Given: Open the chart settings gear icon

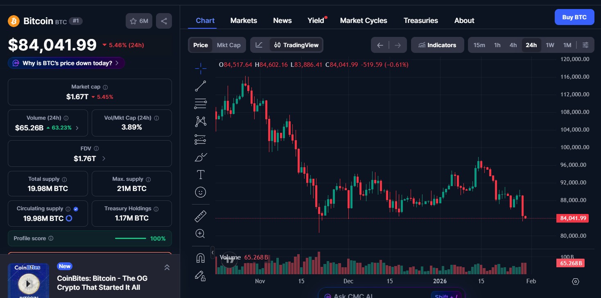Looking at the screenshot, I should pos(575,282).
